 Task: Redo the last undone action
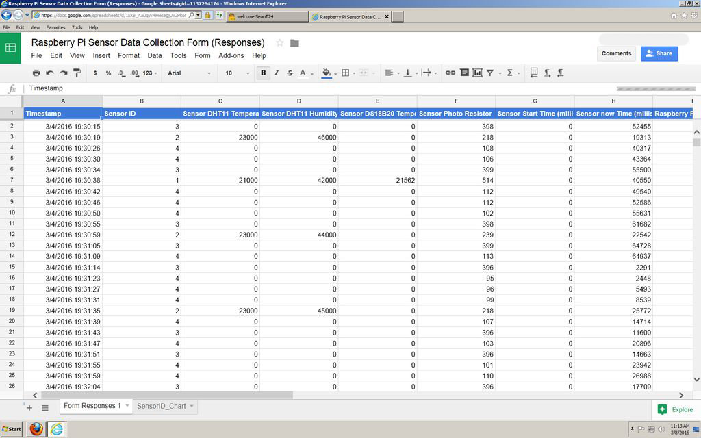[x=64, y=73]
